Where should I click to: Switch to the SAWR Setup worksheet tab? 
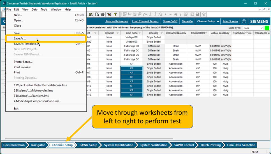88,145
